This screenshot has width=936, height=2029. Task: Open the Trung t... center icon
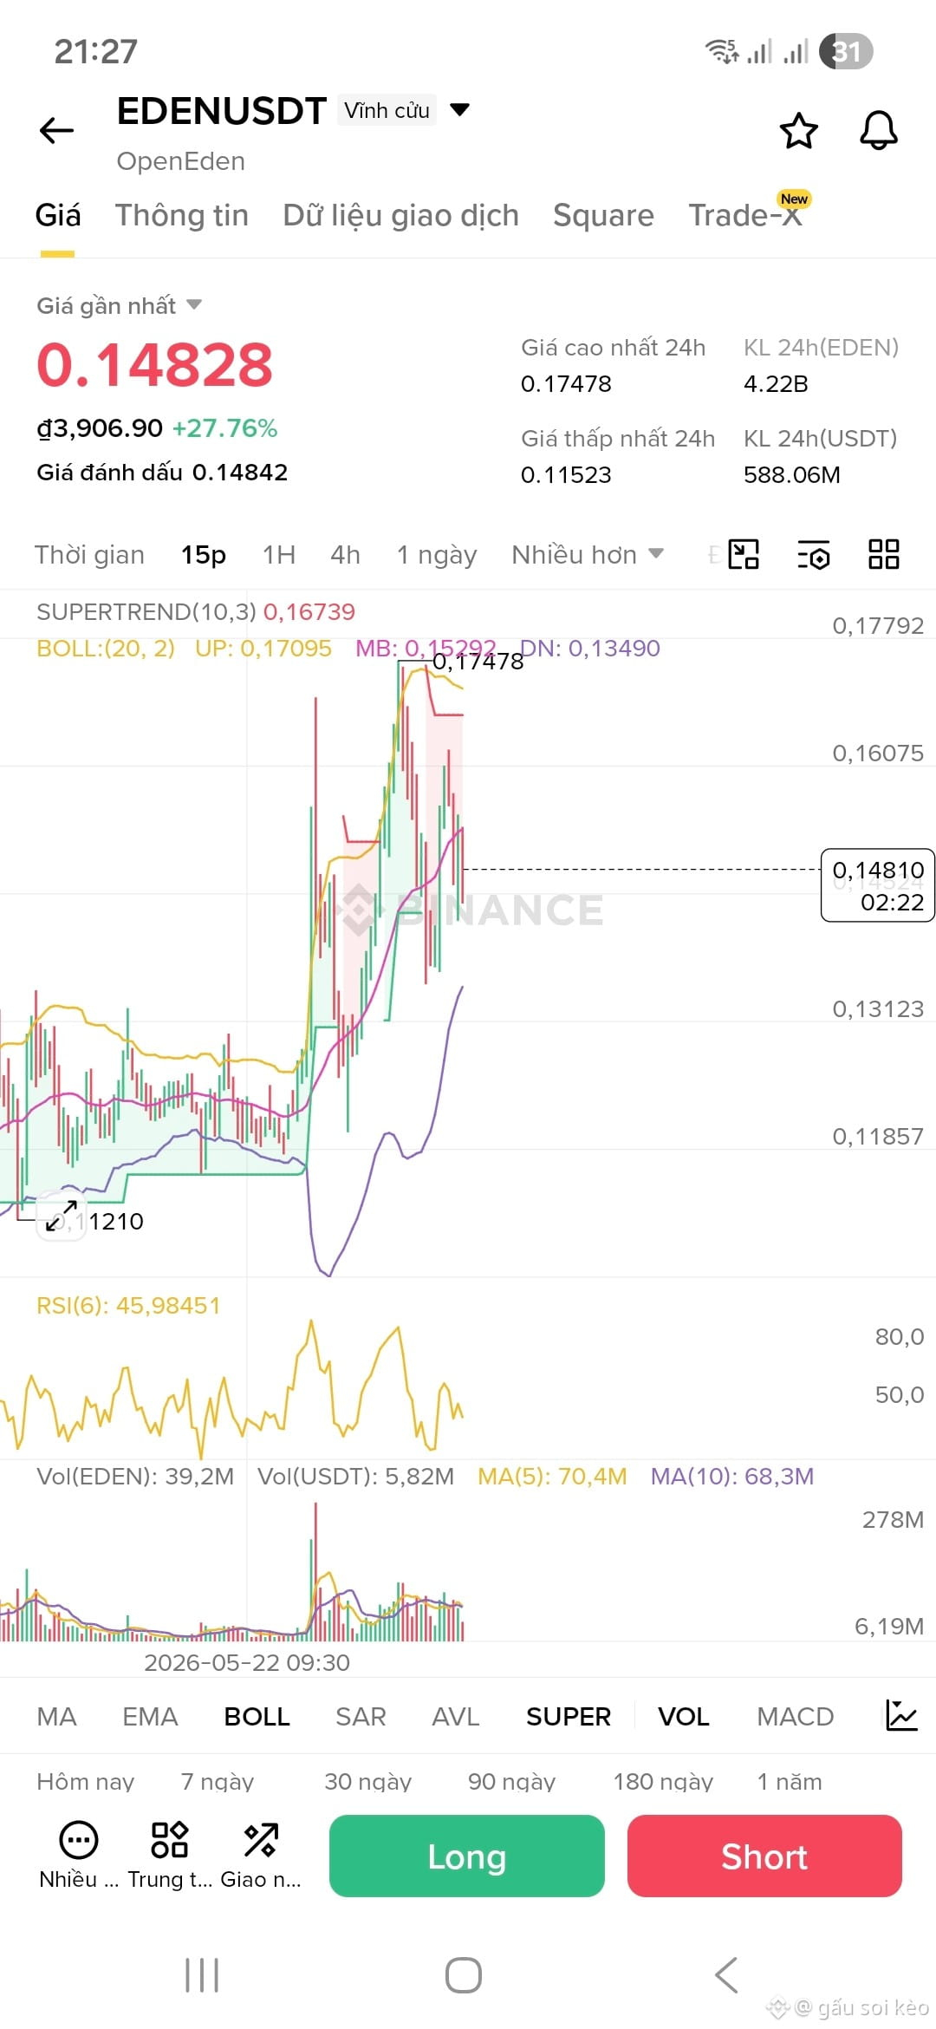point(170,1856)
